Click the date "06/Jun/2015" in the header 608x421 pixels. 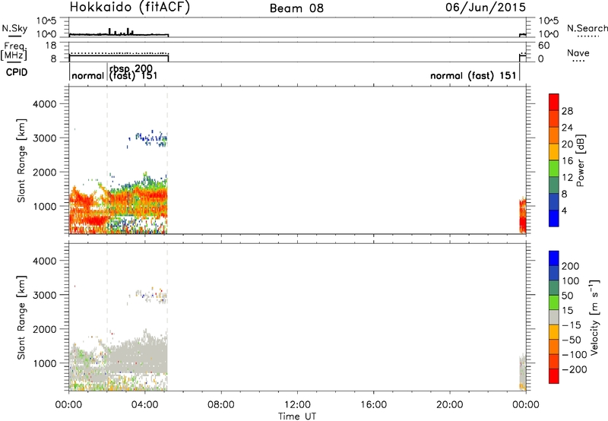486,8
